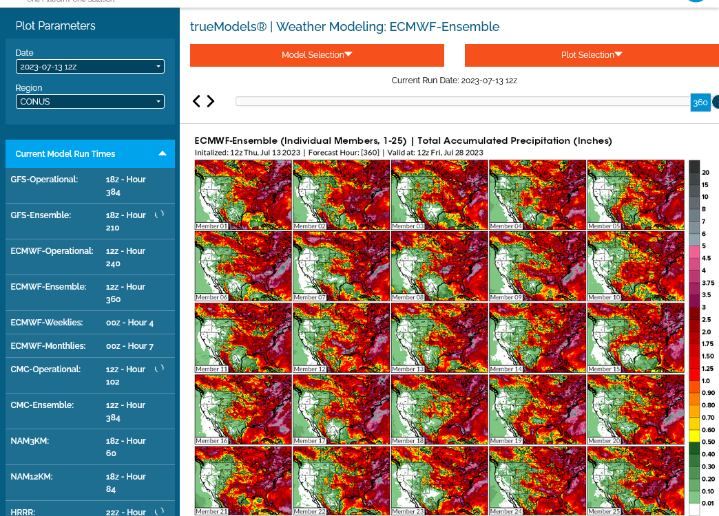View the Member 10 precipitation map
719x516 pixels.
click(636, 266)
